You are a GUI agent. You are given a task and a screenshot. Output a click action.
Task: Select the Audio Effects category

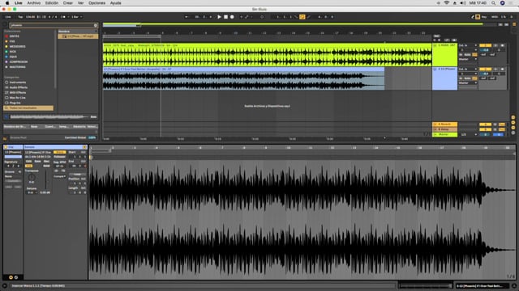pos(18,87)
